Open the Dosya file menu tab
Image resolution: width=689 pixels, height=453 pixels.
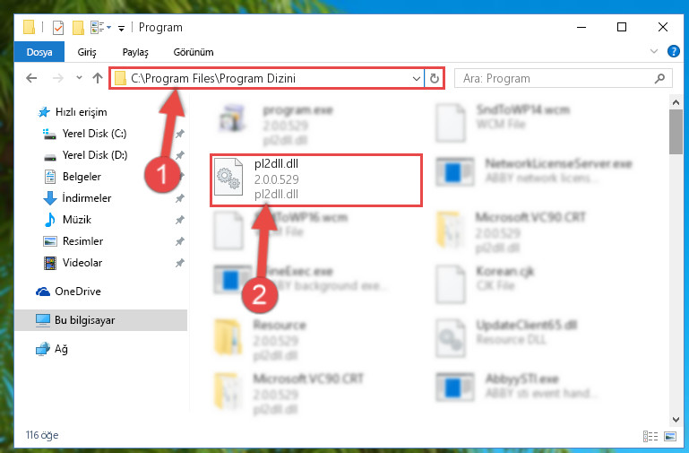click(39, 52)
